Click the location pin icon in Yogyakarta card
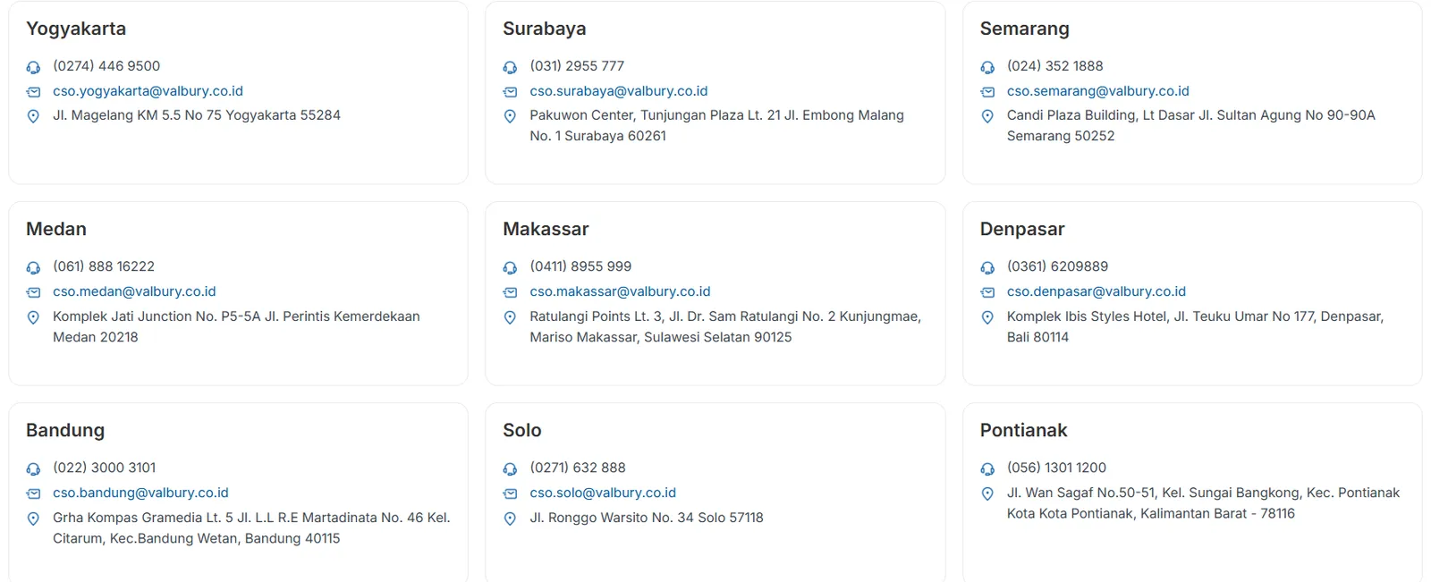 [x=33, y=116]
